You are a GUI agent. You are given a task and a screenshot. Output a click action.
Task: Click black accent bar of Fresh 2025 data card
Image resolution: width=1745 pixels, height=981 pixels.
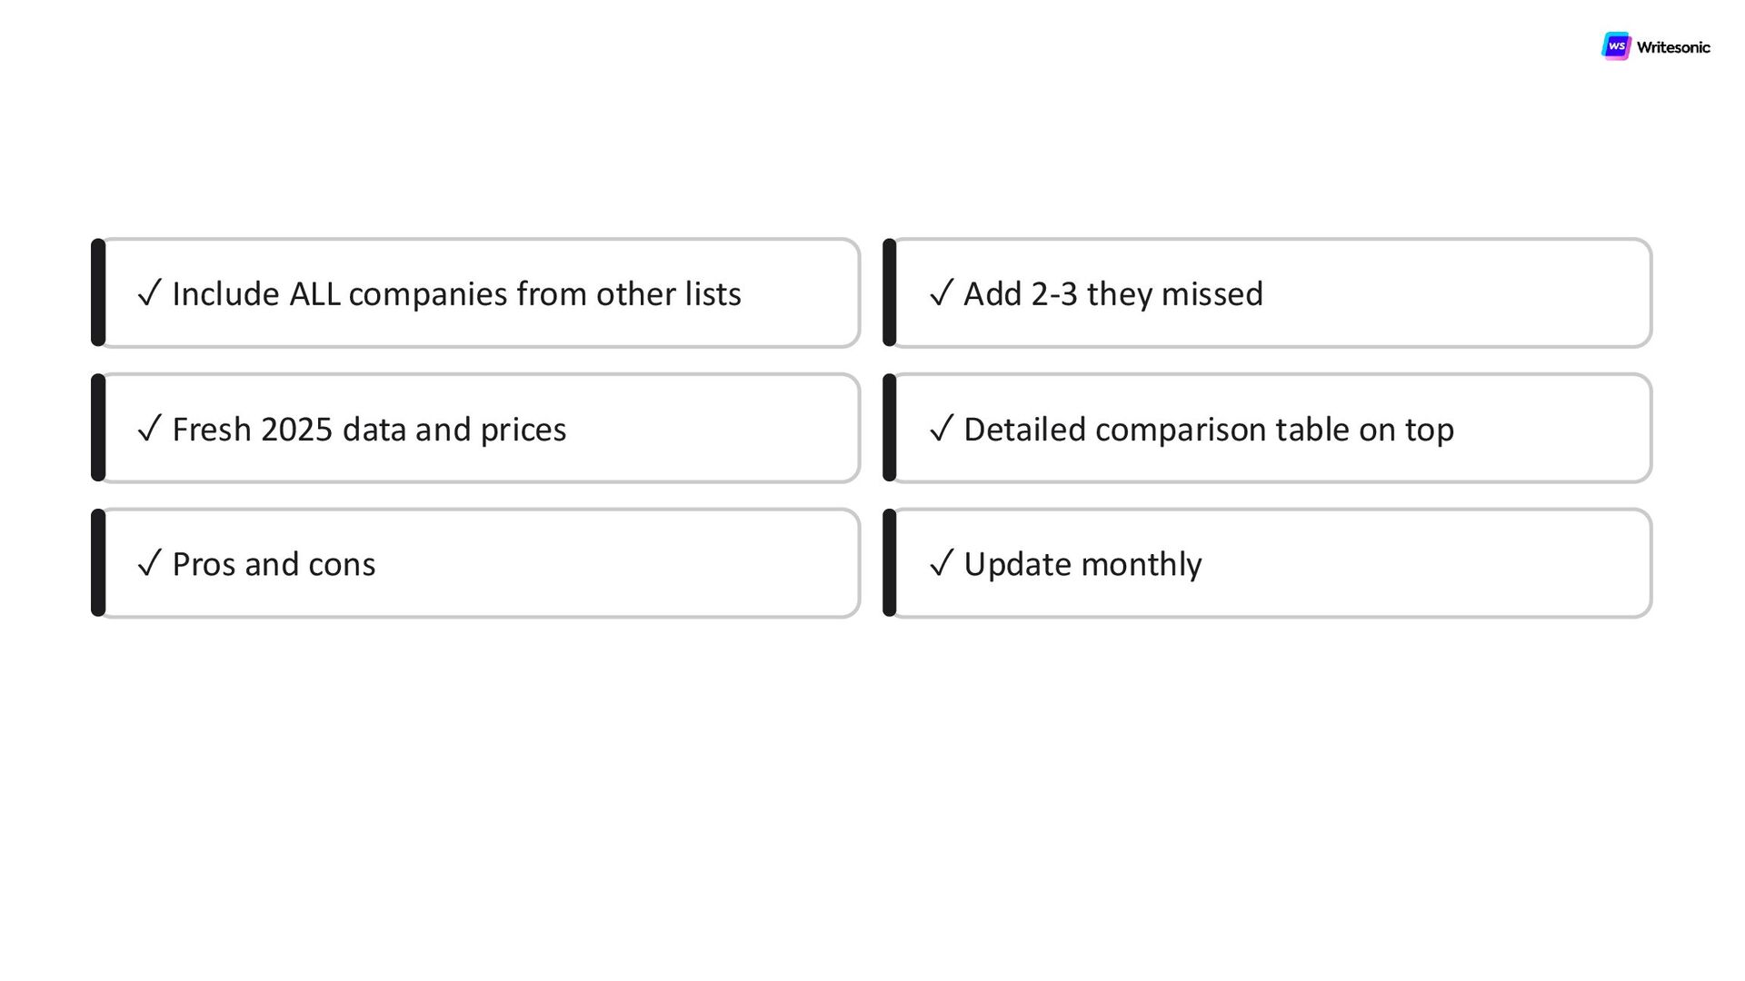pyautogui.click(x=98, y=428)
